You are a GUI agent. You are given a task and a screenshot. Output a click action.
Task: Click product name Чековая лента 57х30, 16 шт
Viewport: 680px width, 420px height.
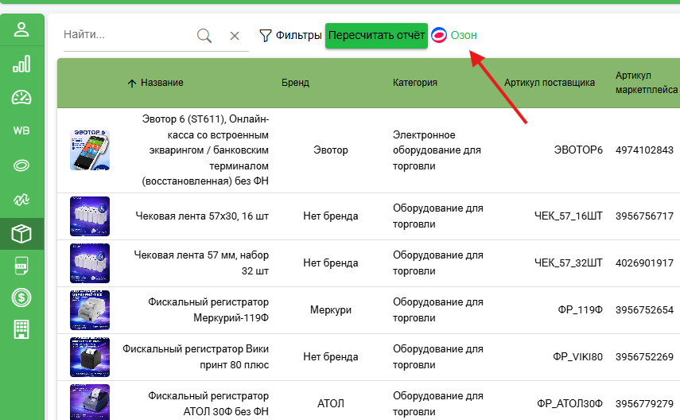pyautogui.click(x=202, y=216)
